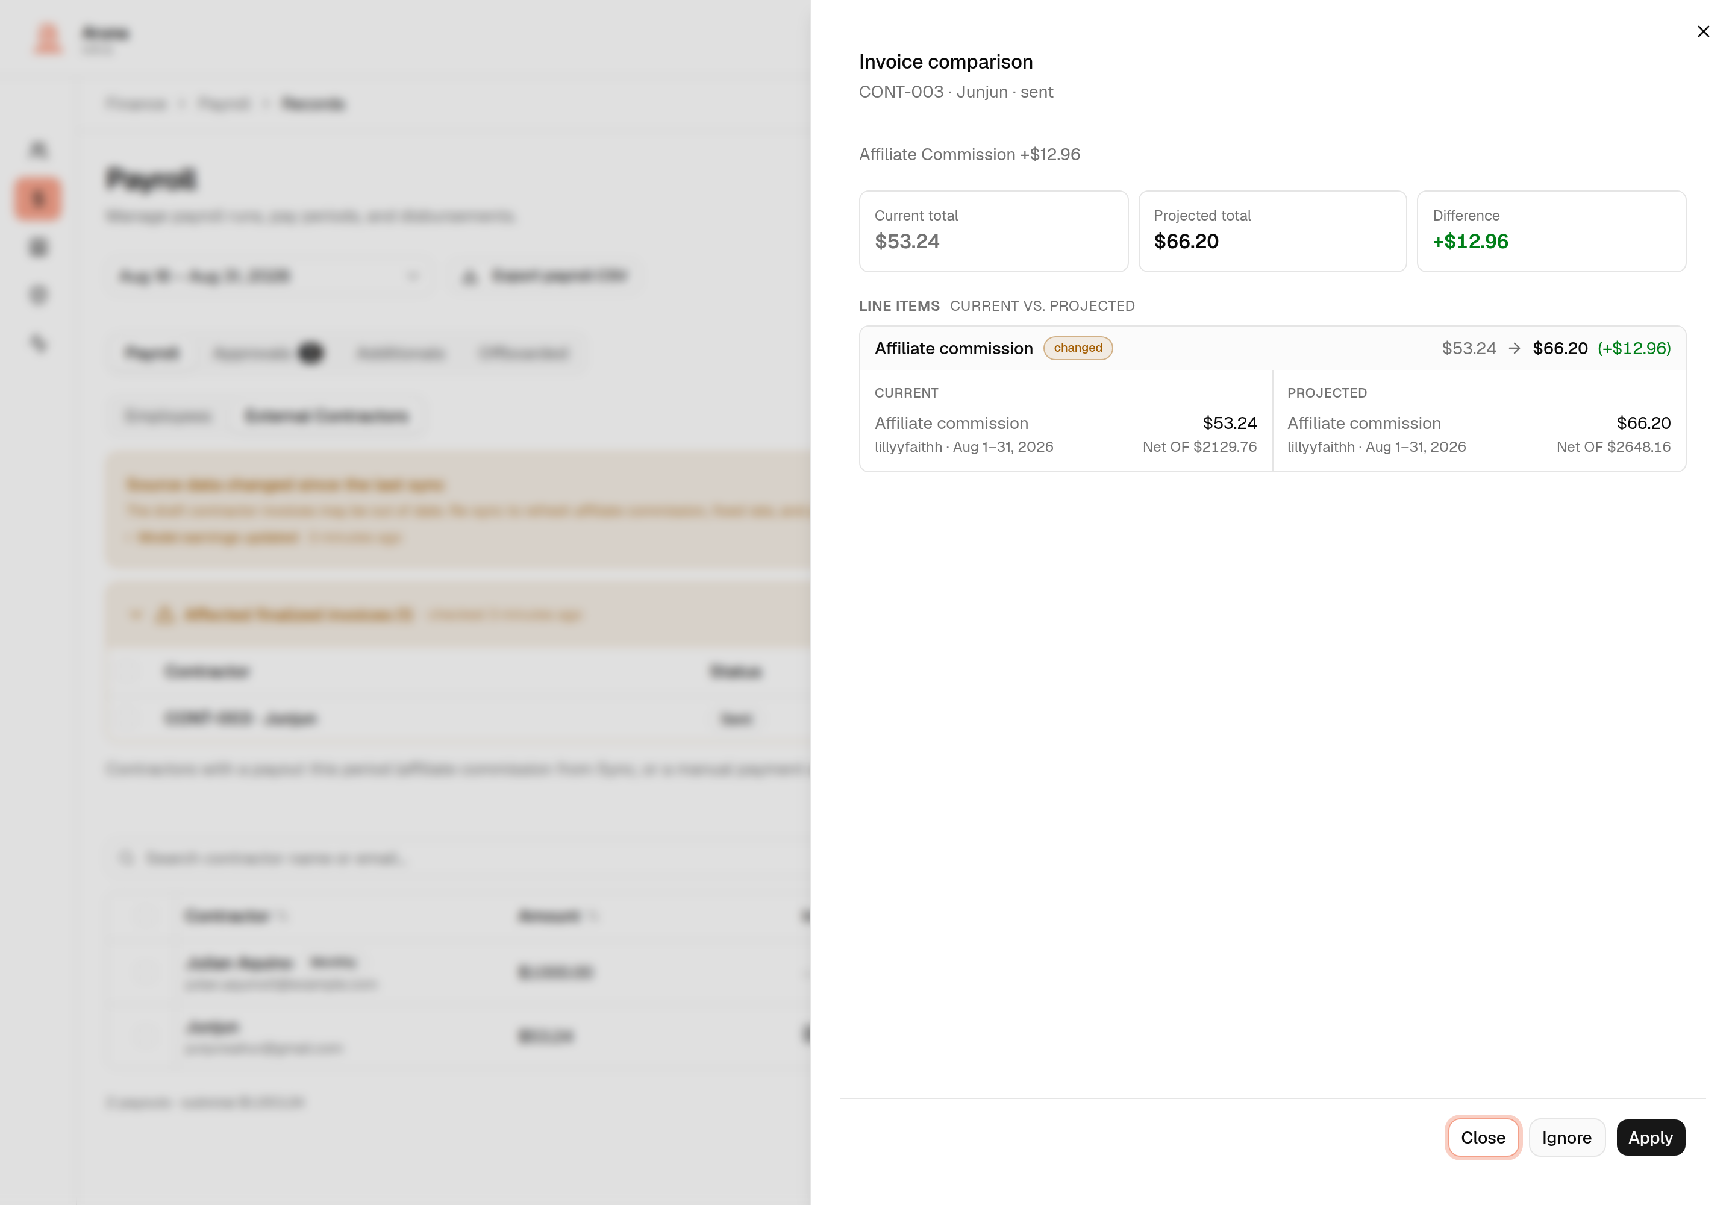
Task: Click 'Net OF $2648.16' in Projected column
Action: pyautogui.click(x=1613, y=447)
